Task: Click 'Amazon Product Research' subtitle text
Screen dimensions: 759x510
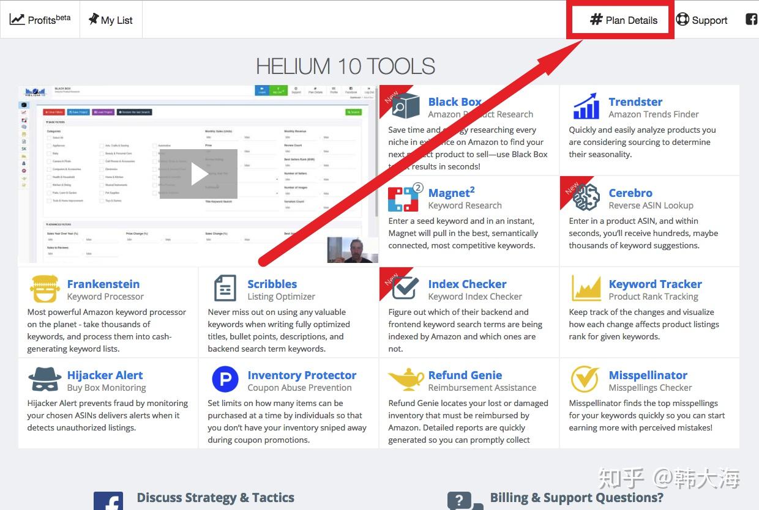Action: click(480, 114)
